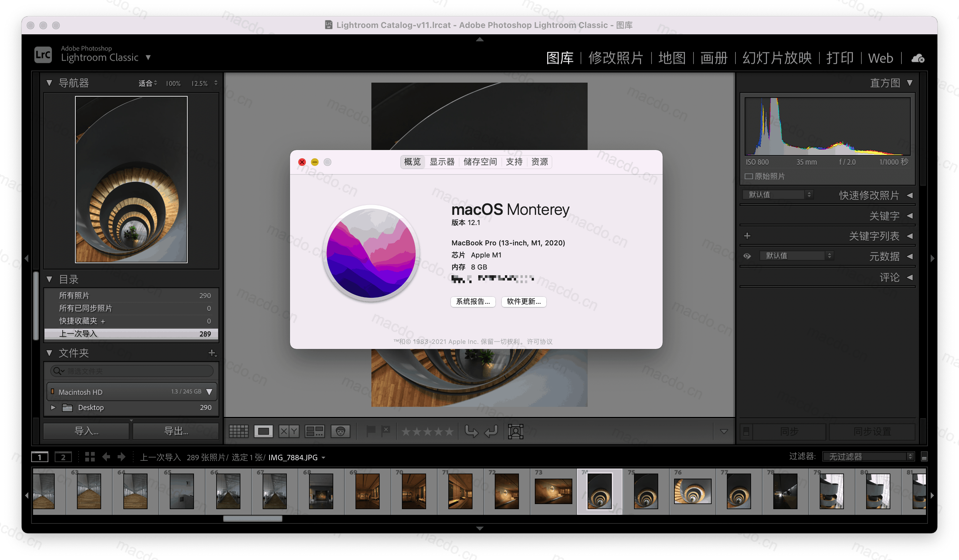
Task: Switch to 储存空间 tab in About window
Action: coord(480,162)
